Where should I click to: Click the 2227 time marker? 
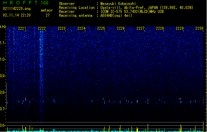(x=141, y=28)
